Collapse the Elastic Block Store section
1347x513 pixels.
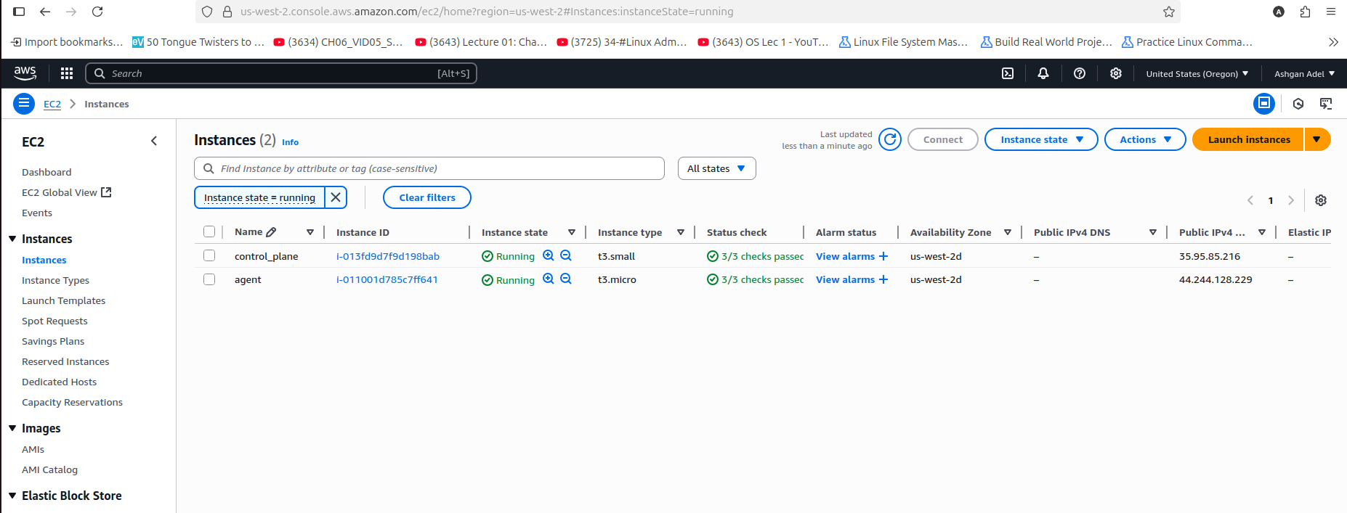coord(12,496)
